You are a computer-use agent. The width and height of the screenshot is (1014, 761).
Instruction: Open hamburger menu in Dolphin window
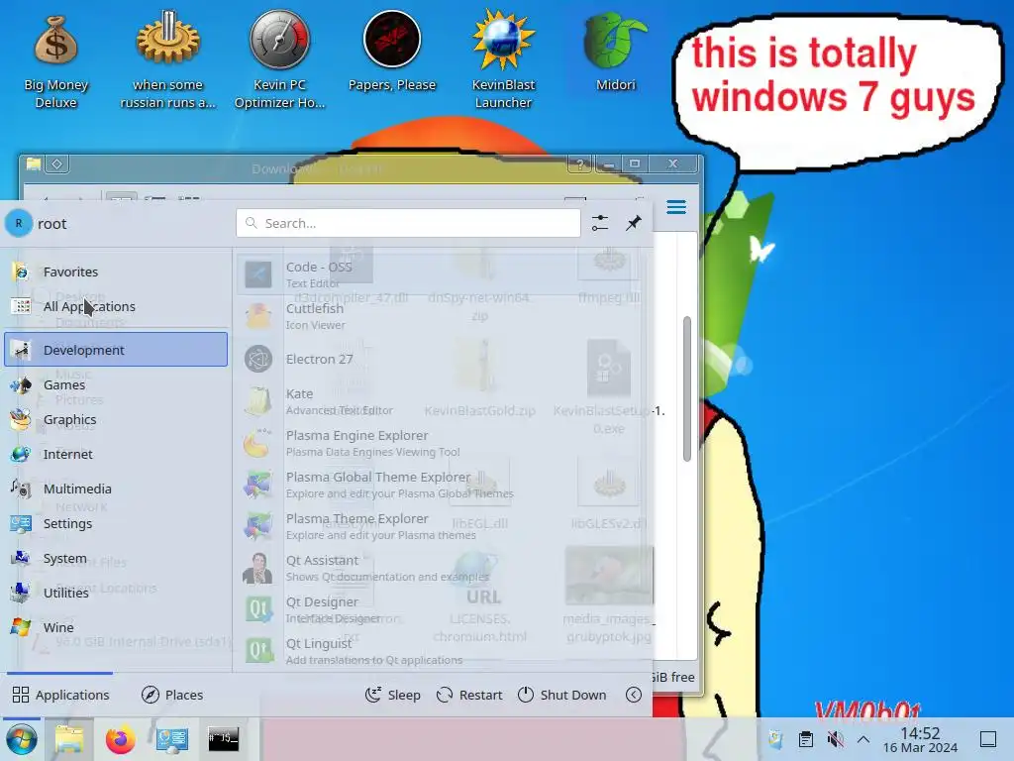pos(676,207)
